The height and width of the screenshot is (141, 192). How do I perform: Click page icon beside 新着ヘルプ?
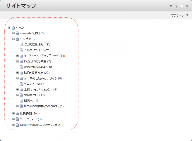tap(21, 101)
